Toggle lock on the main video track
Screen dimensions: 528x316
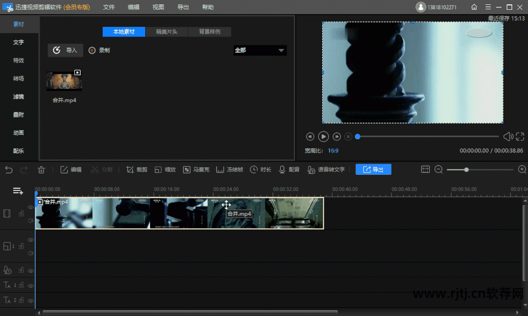pos(21,213)
